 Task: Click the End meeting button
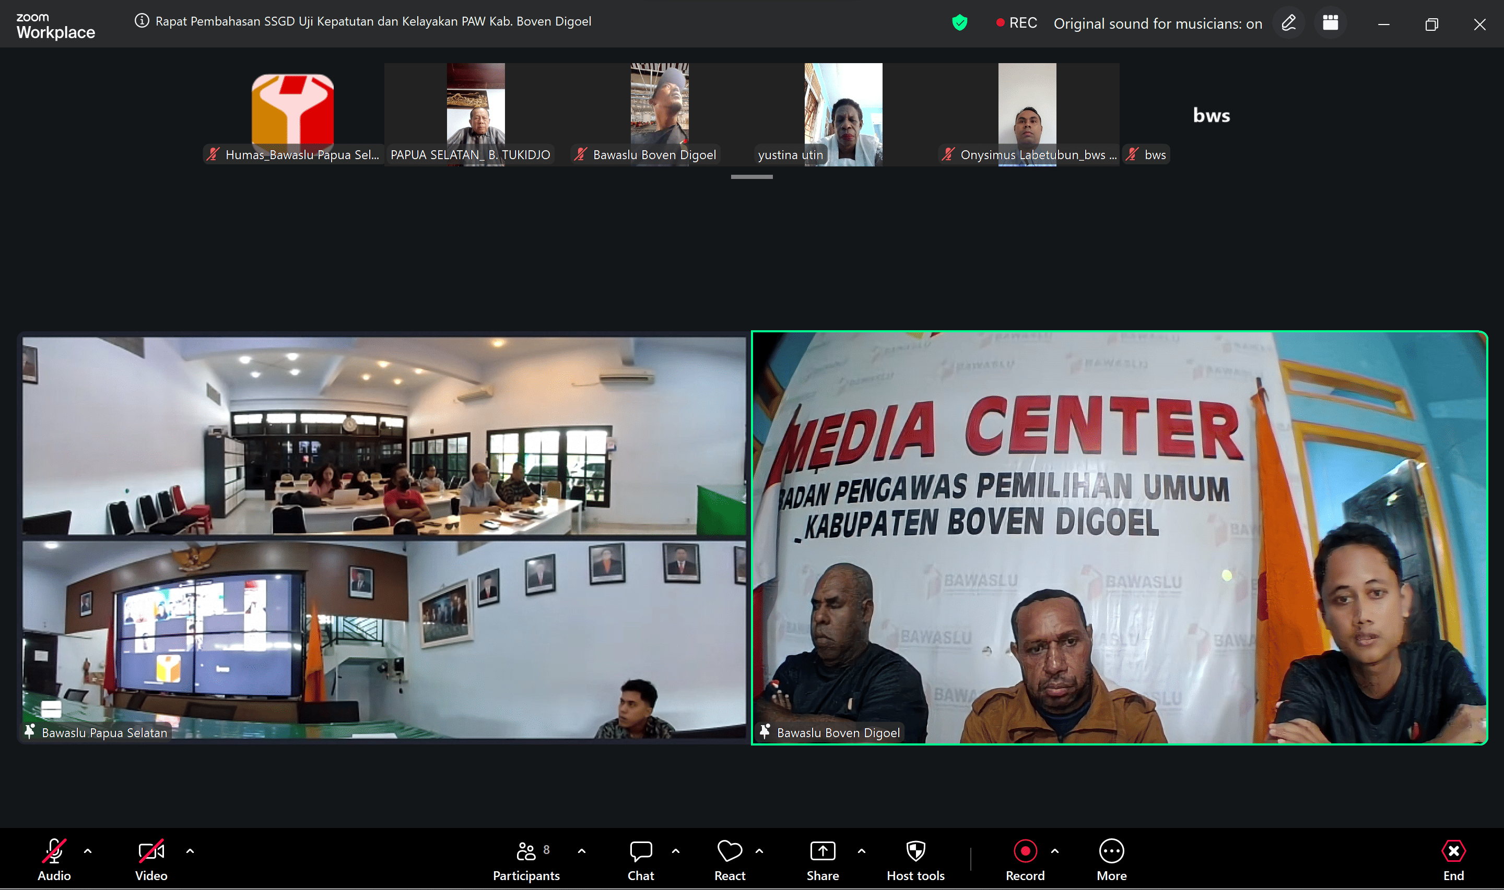pyautogui.click(x=1453, y=860)
